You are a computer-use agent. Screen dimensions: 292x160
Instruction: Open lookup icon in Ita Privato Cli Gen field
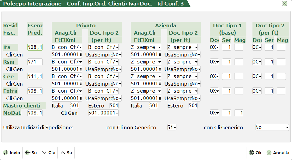(81, 55)
